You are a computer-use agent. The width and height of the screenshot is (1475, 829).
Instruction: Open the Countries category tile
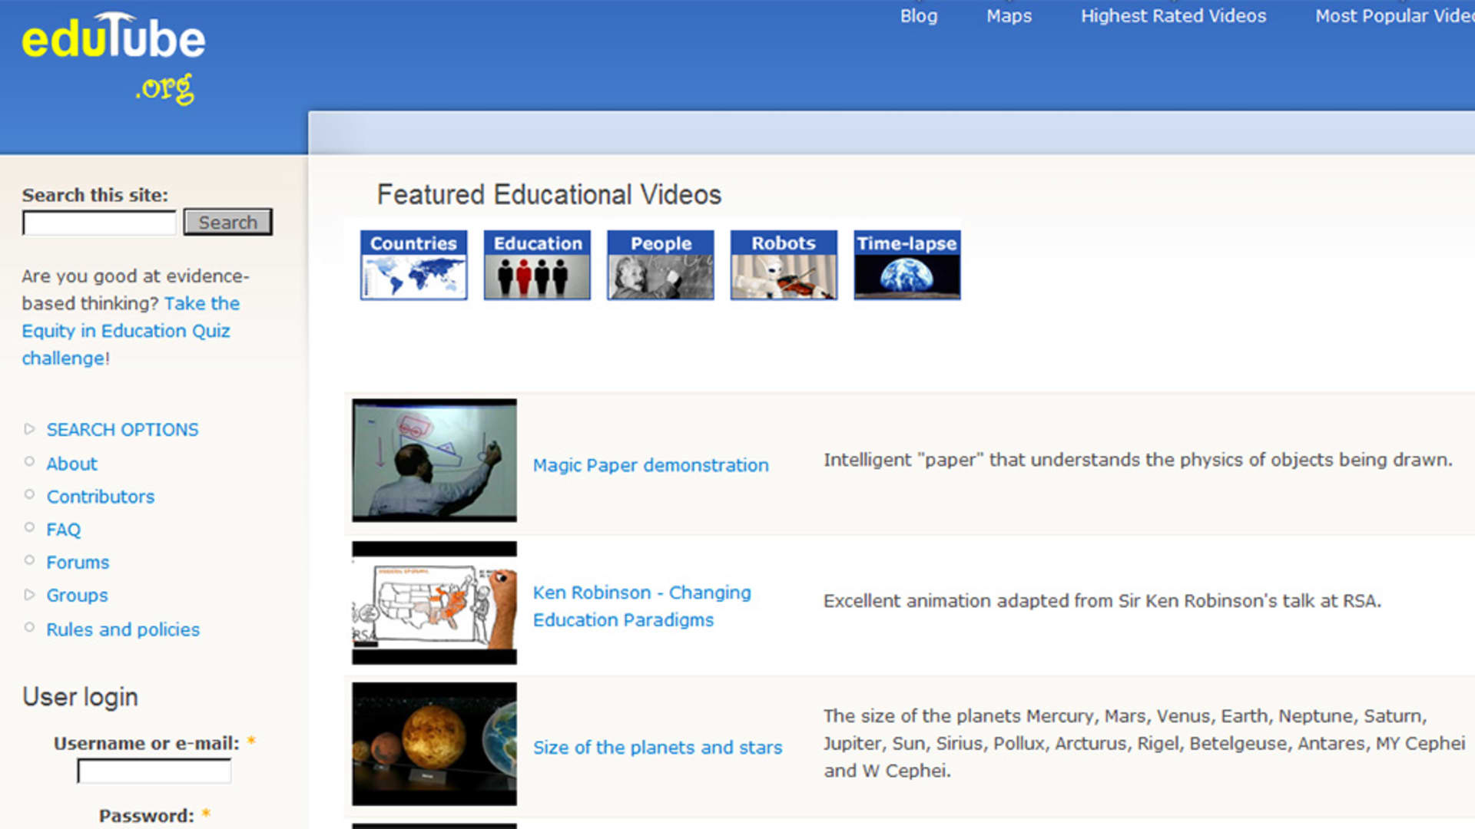[x=413, y=265]
